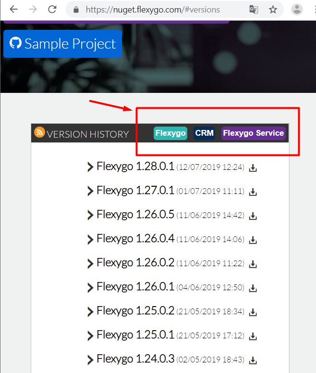
Task: Expand the Flexygo 1.26.0.1 entry chevron
Action: [90, 287]
